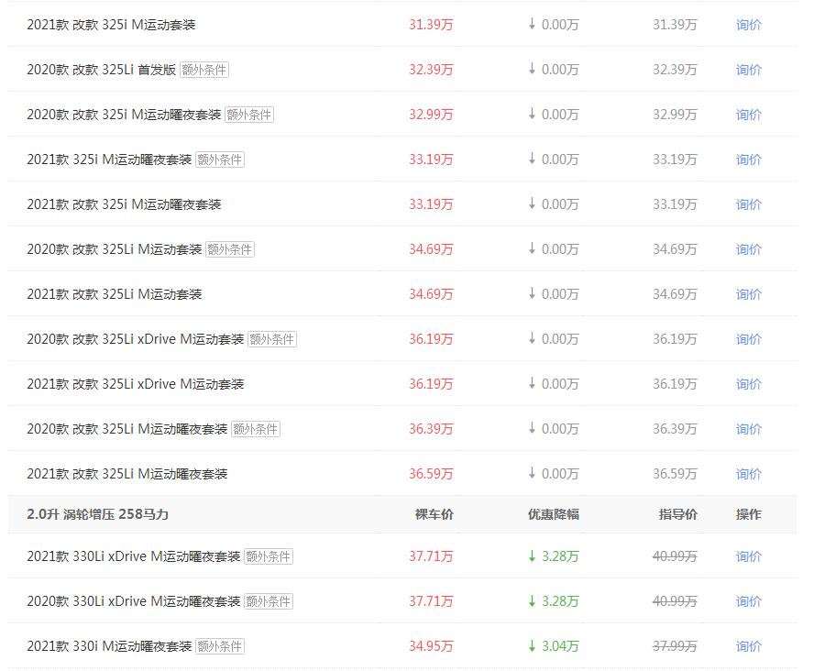814x671 pixels.
Task: Open 额外条件 tag on 2021款 330Li xDrive M运动曜夜套装
Action: point(269,556)
